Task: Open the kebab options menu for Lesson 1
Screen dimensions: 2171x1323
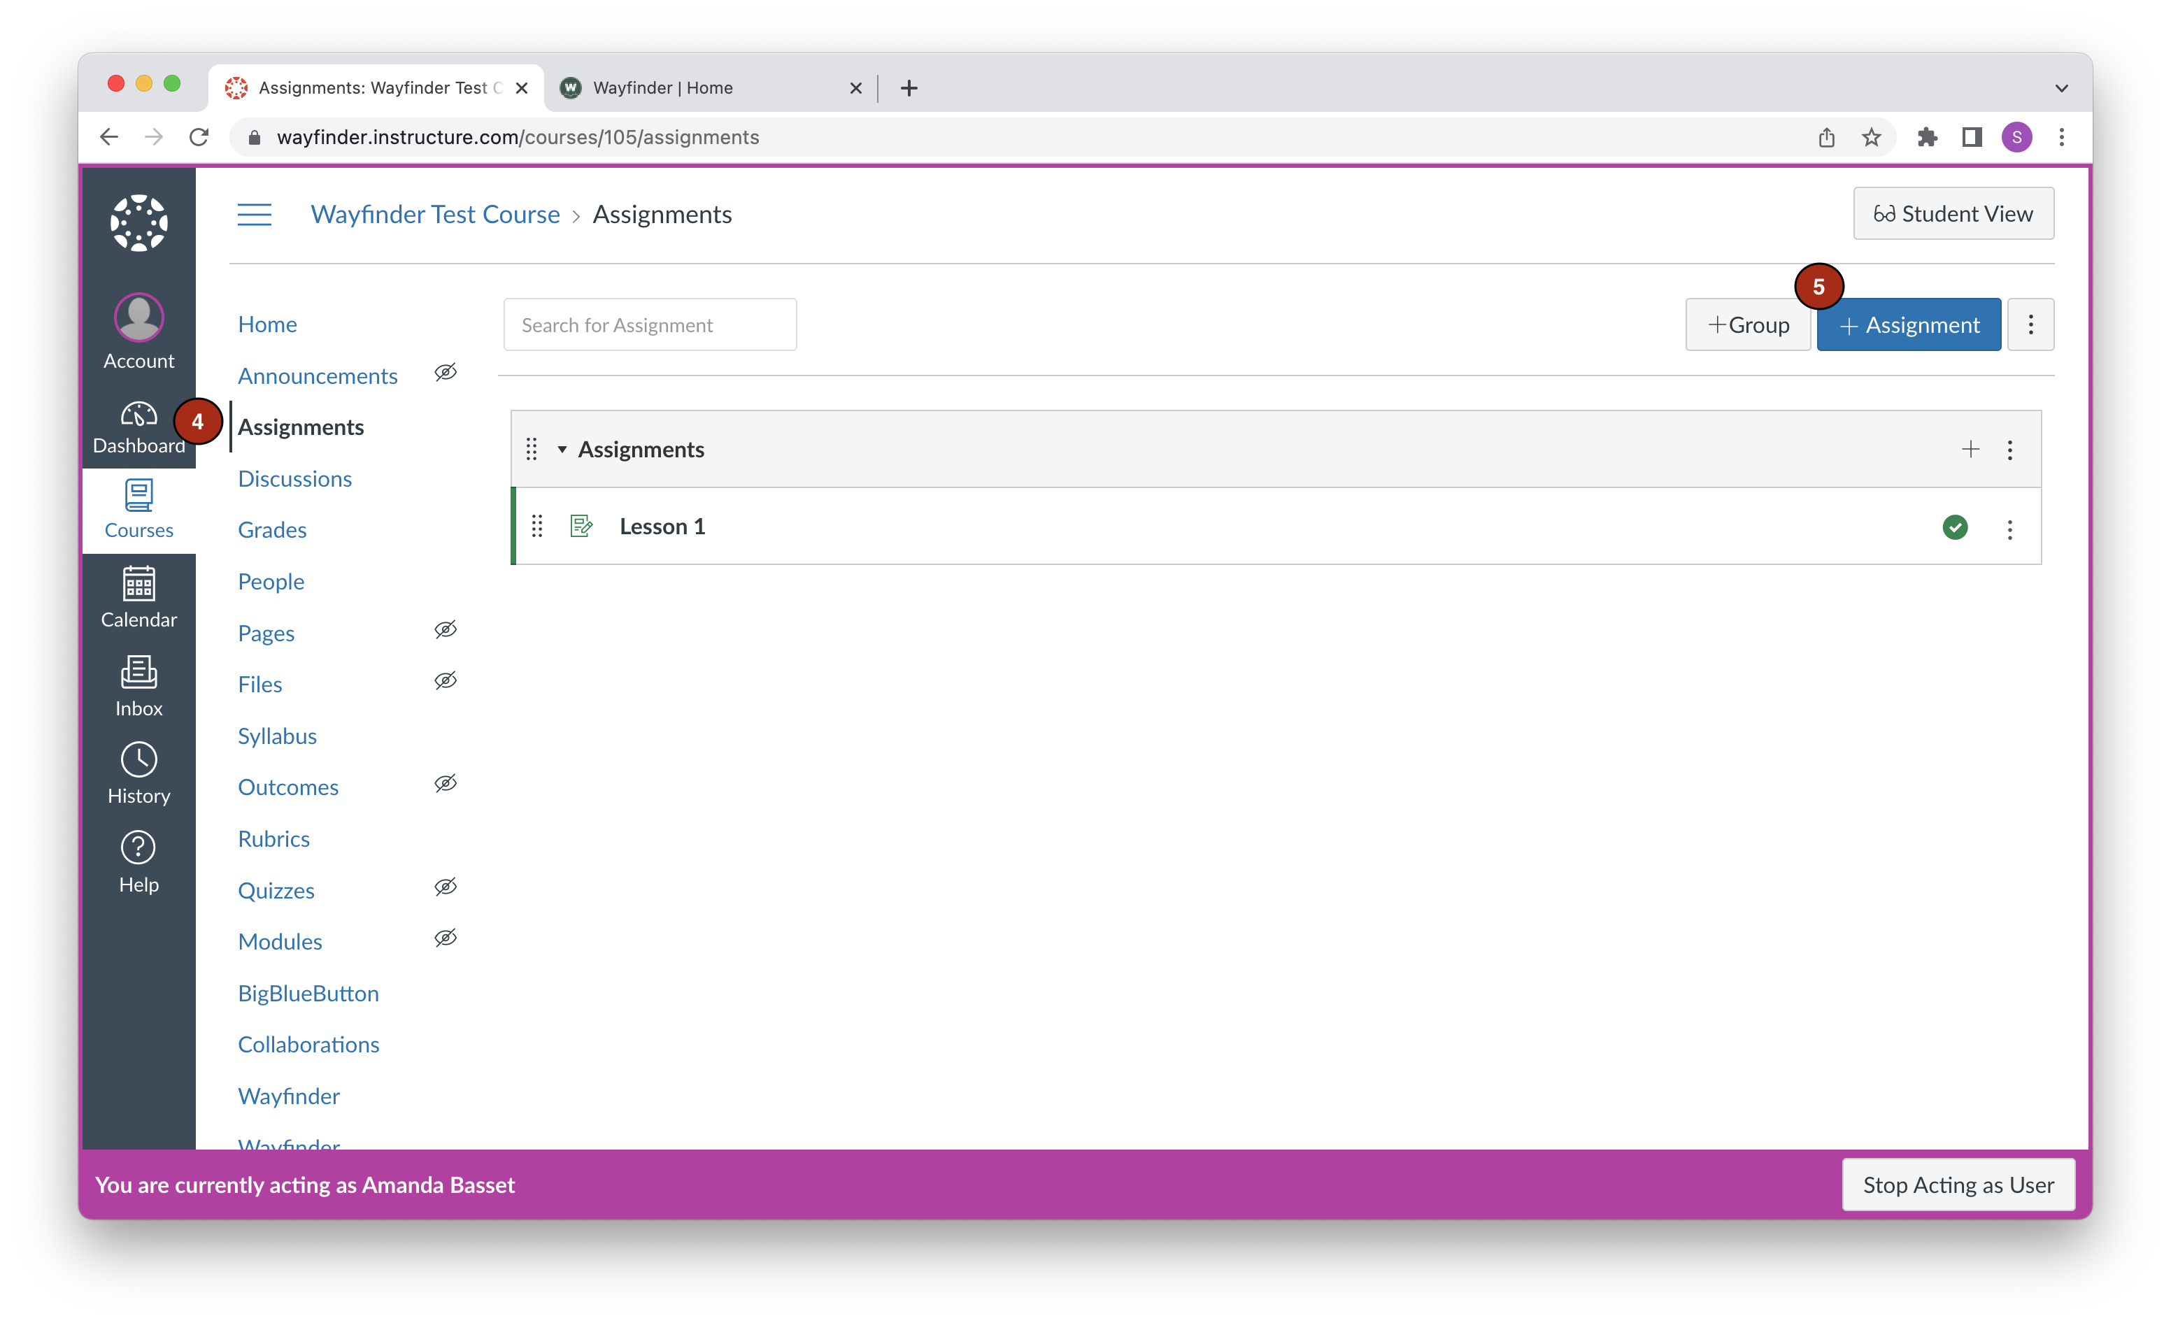Action: pyautogui.click(x=2009, y=529)
